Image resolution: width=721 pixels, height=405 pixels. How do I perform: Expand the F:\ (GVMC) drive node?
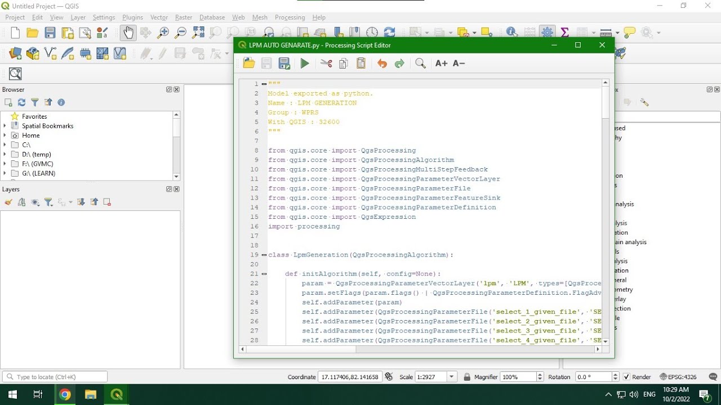(x=5, y=164)
